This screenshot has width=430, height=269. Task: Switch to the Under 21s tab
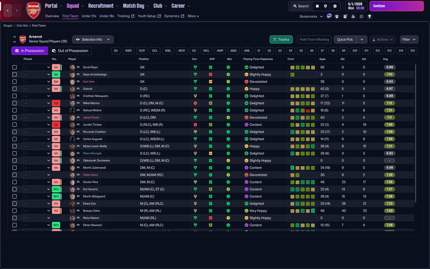point(89,16)
